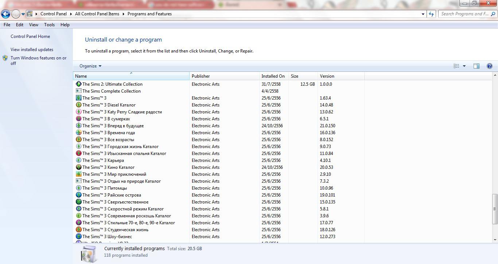
Task: Go to Control Panel Home
Action: (x=30, y=36)
